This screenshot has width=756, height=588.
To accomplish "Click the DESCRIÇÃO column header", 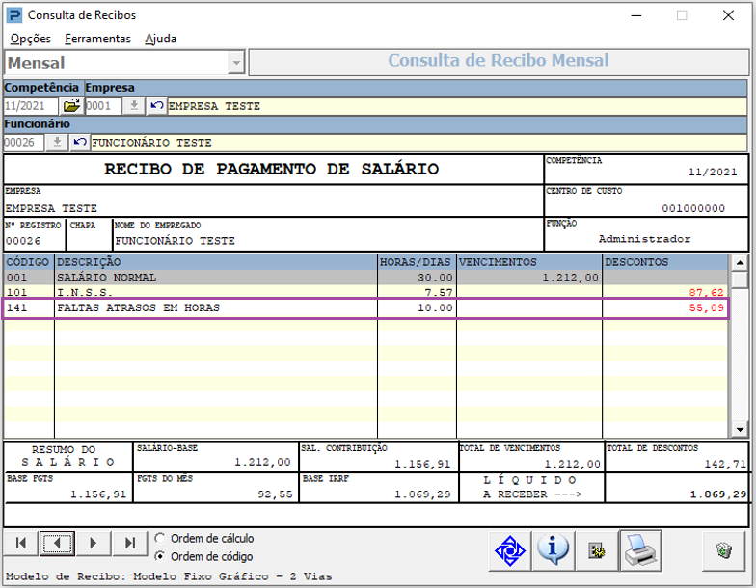I will pyautogui.click(x=216, y=262).
